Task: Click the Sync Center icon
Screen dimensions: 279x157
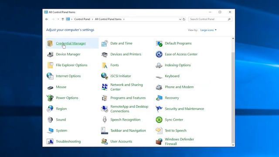Action: point(159,119)
